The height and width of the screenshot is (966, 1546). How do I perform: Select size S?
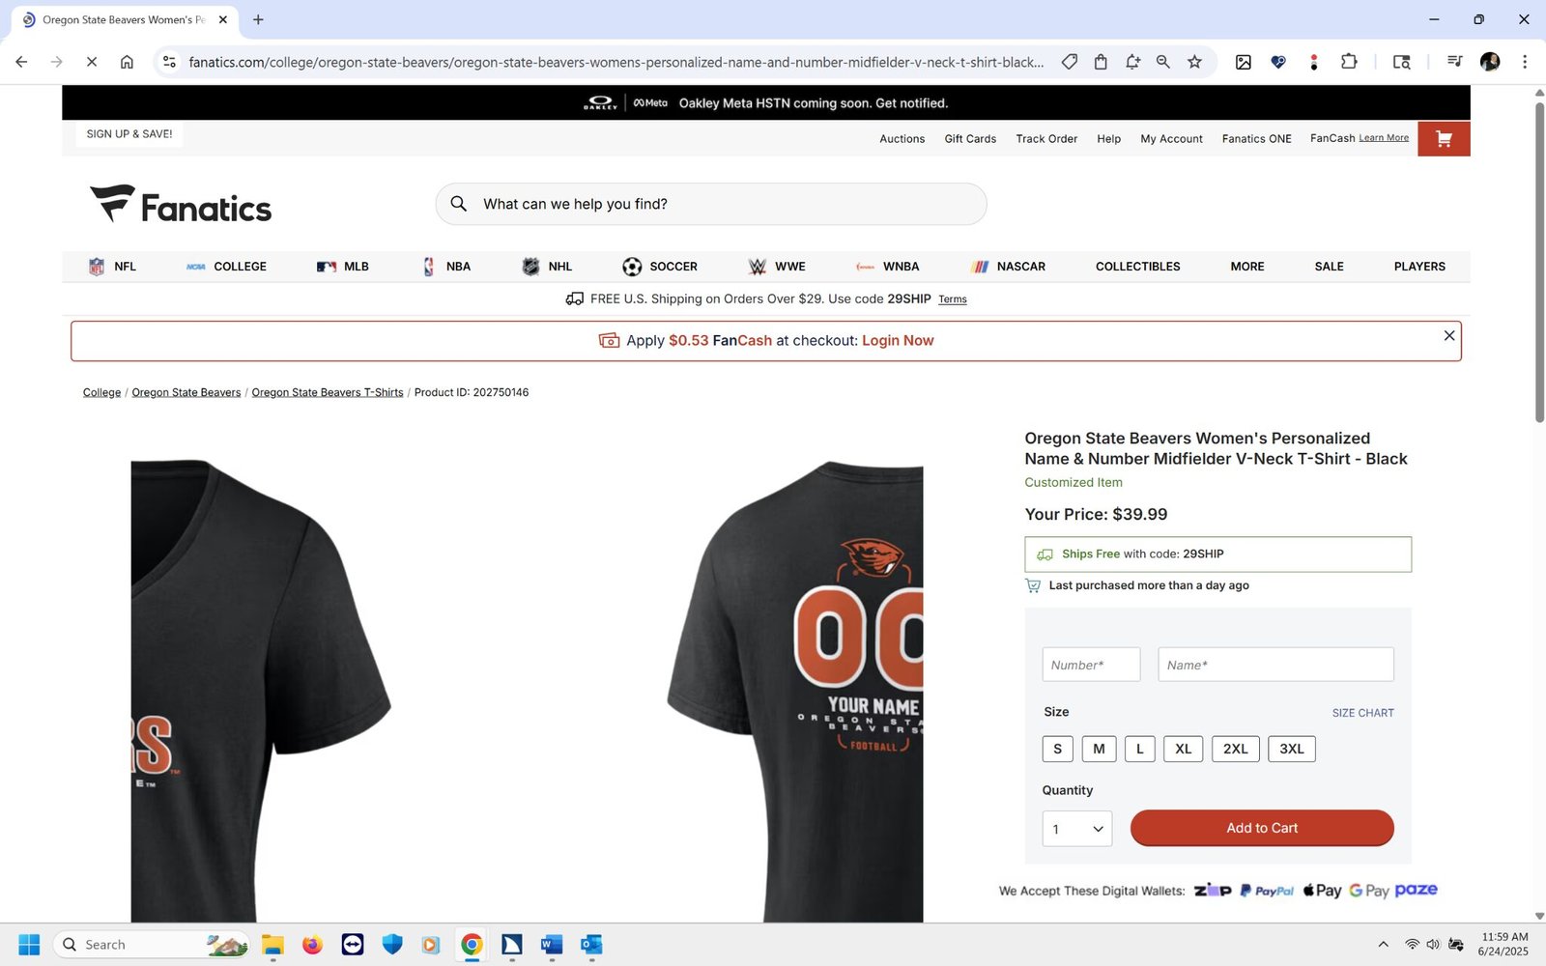click(x=1057, y=749)
